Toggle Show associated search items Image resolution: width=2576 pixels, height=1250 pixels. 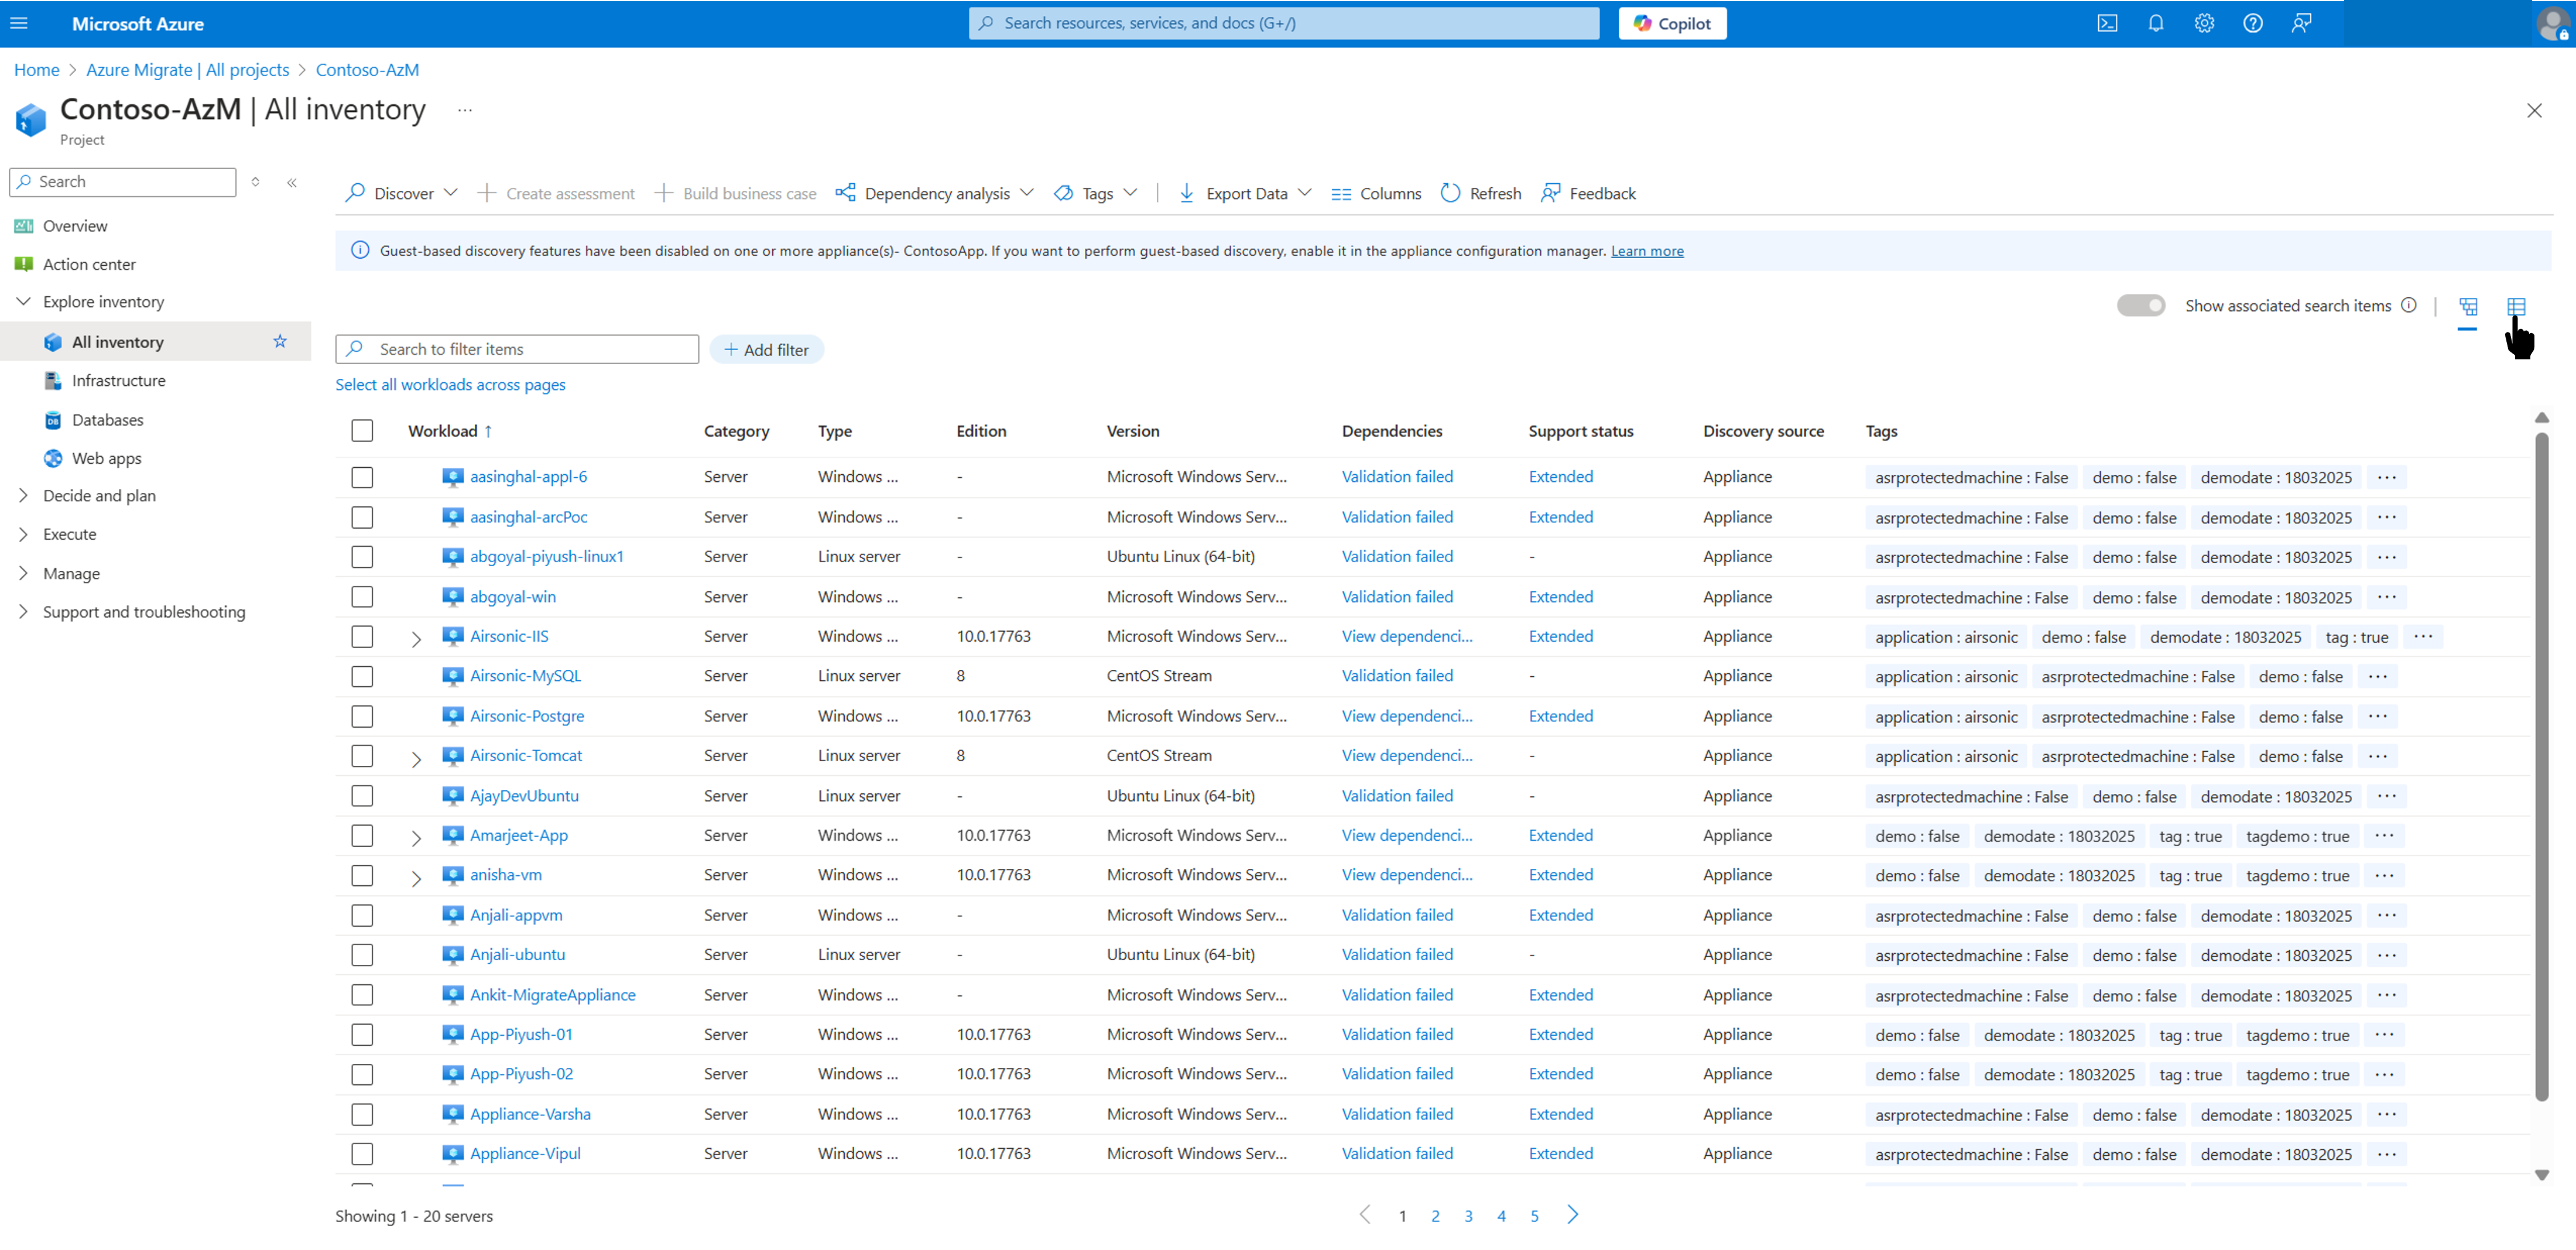[2141, 305]
